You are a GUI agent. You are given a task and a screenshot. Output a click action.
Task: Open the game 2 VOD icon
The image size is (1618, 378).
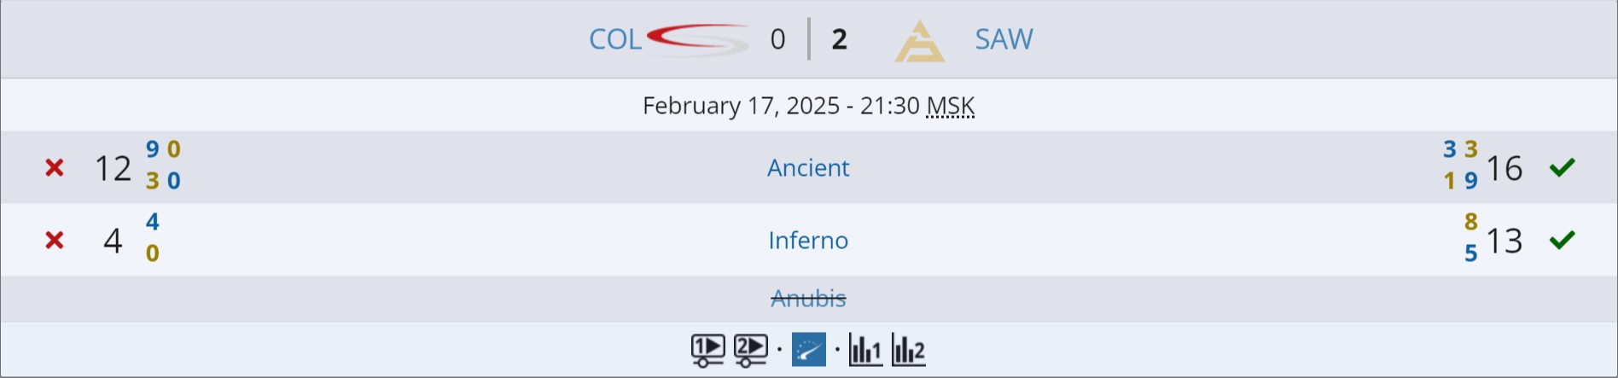click(x=750, y=350)
